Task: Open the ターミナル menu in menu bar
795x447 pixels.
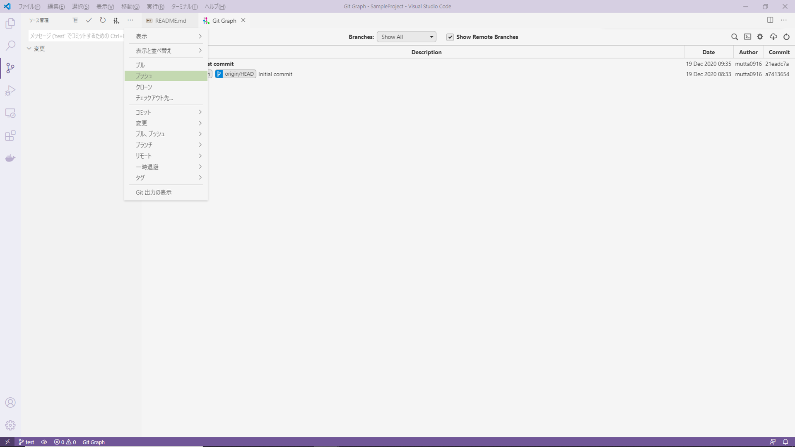Action: coord(184,7)
